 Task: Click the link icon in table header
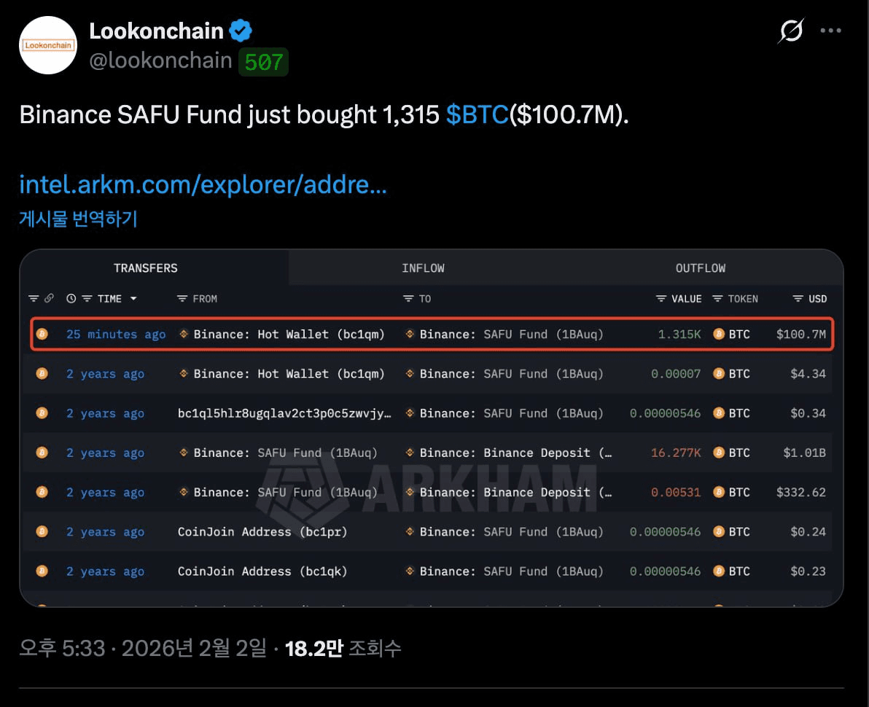(x=49, y=299)
